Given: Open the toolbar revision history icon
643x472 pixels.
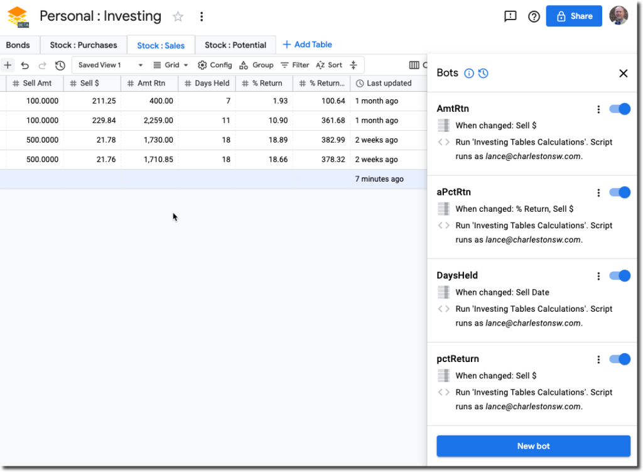Looking at the screenshot, I should coord(60,65).
